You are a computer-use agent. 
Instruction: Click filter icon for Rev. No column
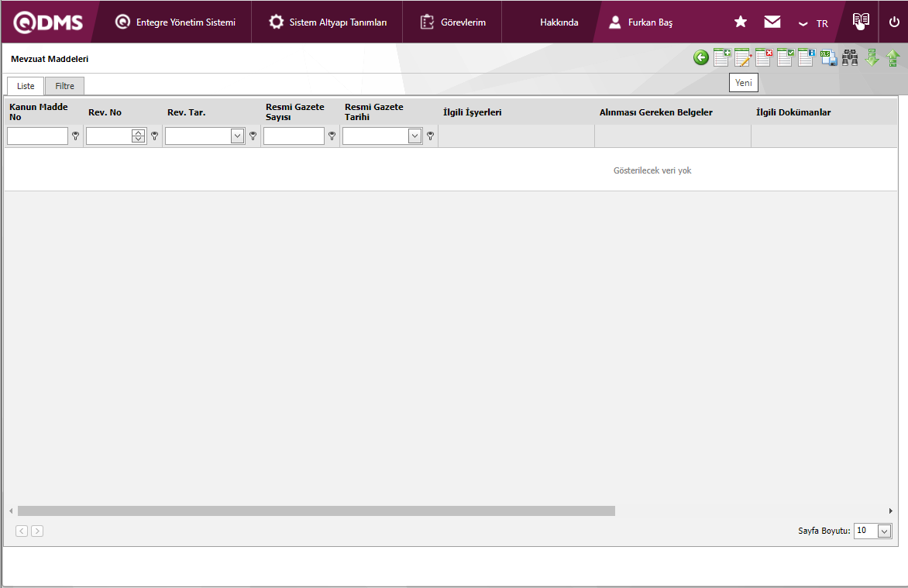click(x=155, y=136)
